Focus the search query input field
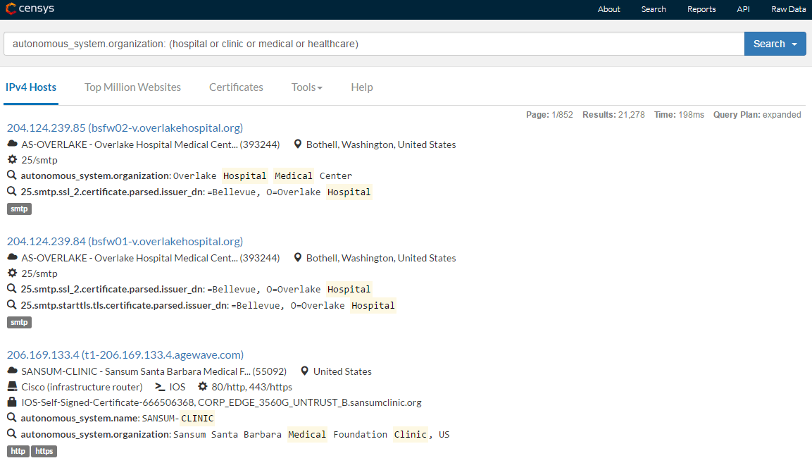This screenshot has height=463, width=812. pyautogui.click(x=374, y=44)
